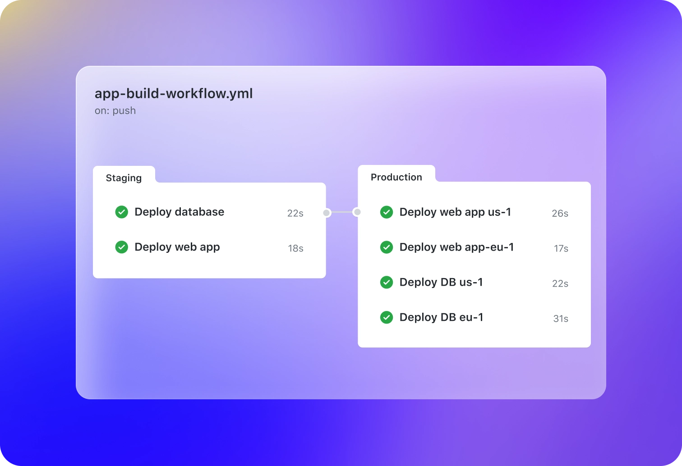This screenshot has height=466, width=682.
Task: Select the Staging group tab
Action: click(124, 178)
